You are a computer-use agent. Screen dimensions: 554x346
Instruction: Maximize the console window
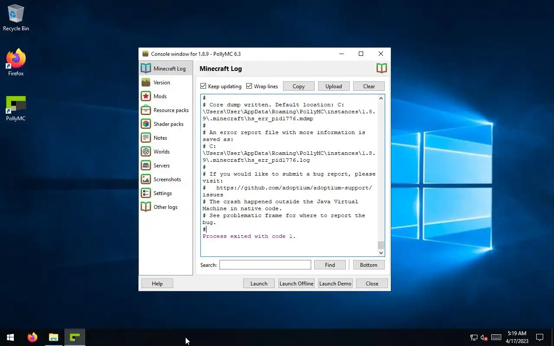[361, 54]
